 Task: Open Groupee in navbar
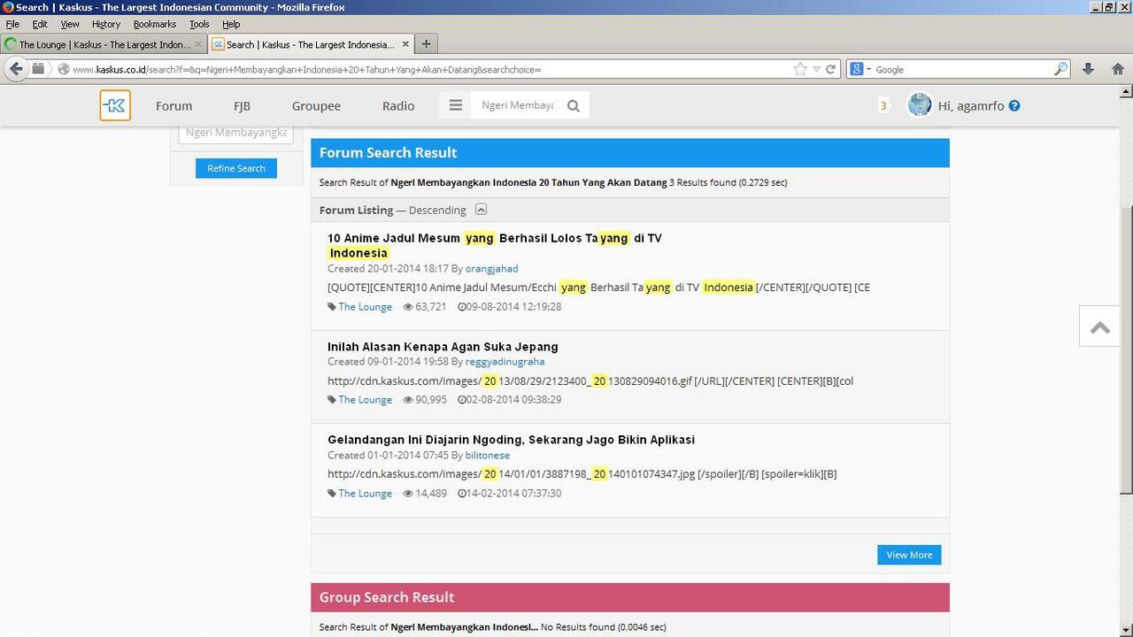coord(316,106)
